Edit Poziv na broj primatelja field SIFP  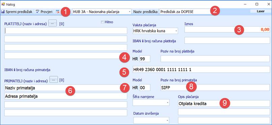pos(215,88)
